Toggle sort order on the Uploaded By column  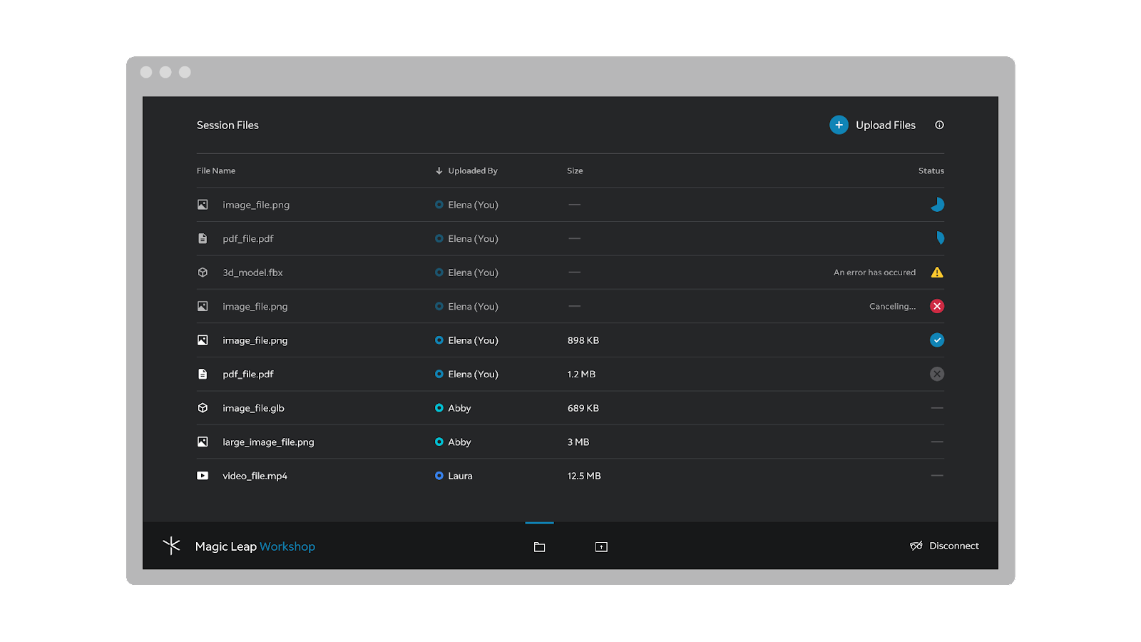(x=438, y=170)
